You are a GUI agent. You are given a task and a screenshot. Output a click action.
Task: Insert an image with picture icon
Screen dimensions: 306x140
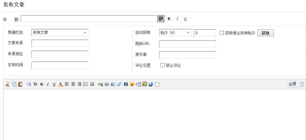tap(113, 84)
